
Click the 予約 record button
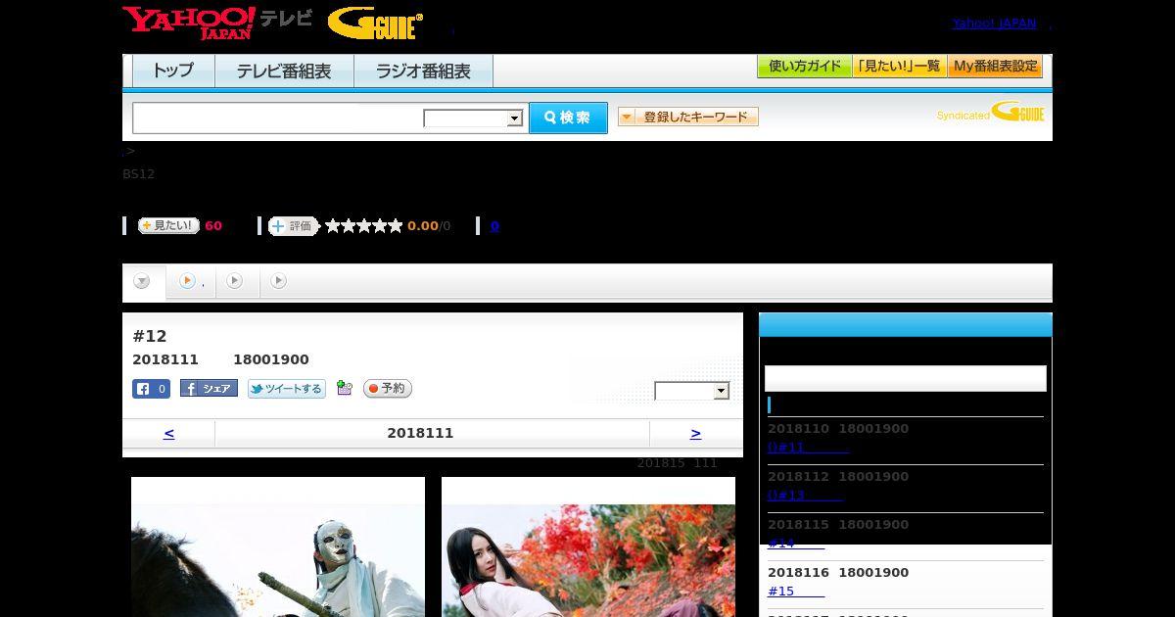tap(388, 389)
